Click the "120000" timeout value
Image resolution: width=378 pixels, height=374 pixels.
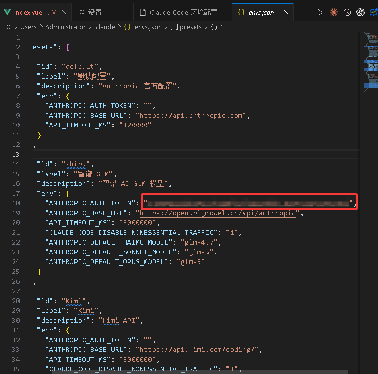(135, 125)
